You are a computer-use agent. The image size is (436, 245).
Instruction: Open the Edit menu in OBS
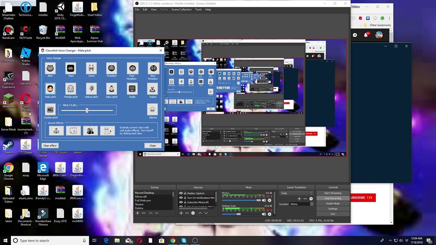(145, 9)
